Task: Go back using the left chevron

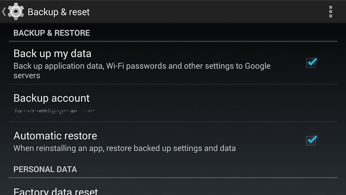Action: 3,12
